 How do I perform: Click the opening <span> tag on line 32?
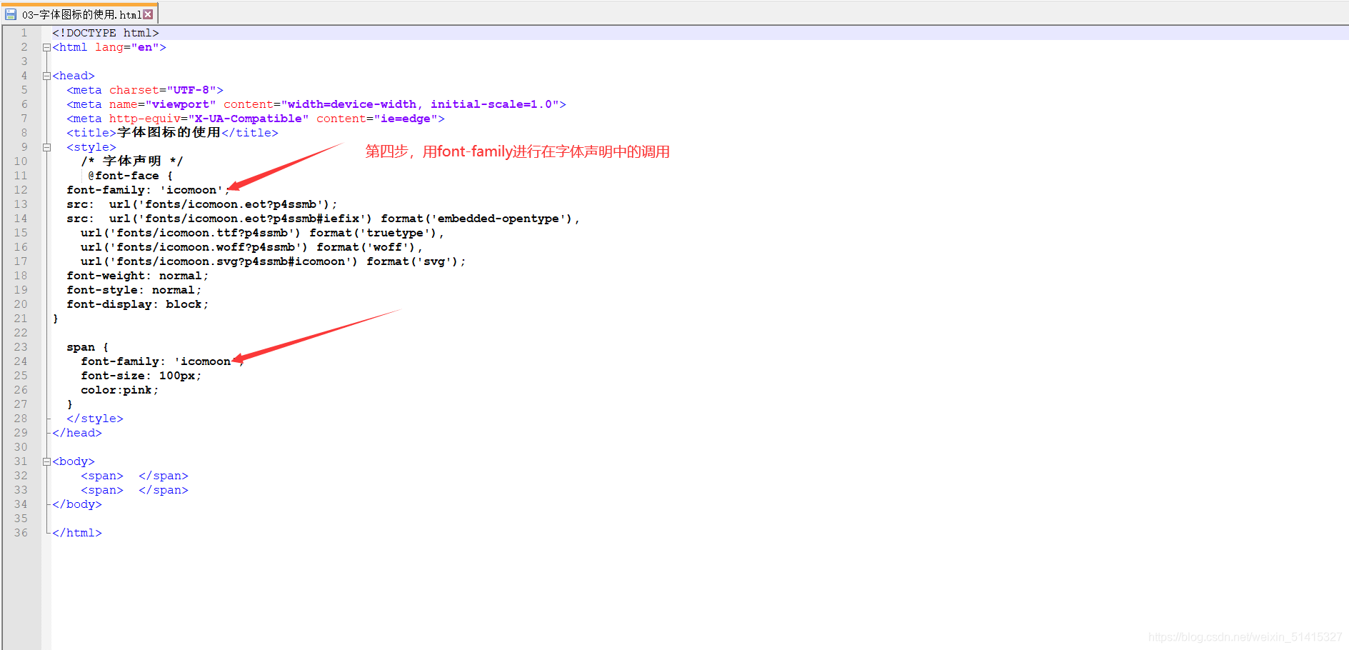[x=102, y=476]
